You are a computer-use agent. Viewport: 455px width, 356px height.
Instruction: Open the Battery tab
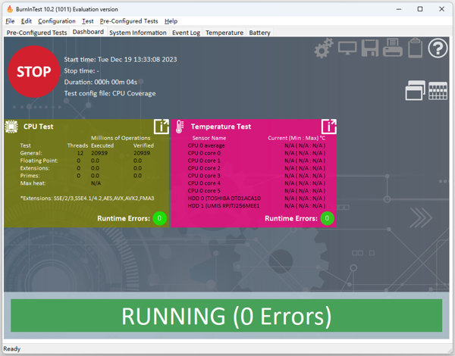coord(259,33)
